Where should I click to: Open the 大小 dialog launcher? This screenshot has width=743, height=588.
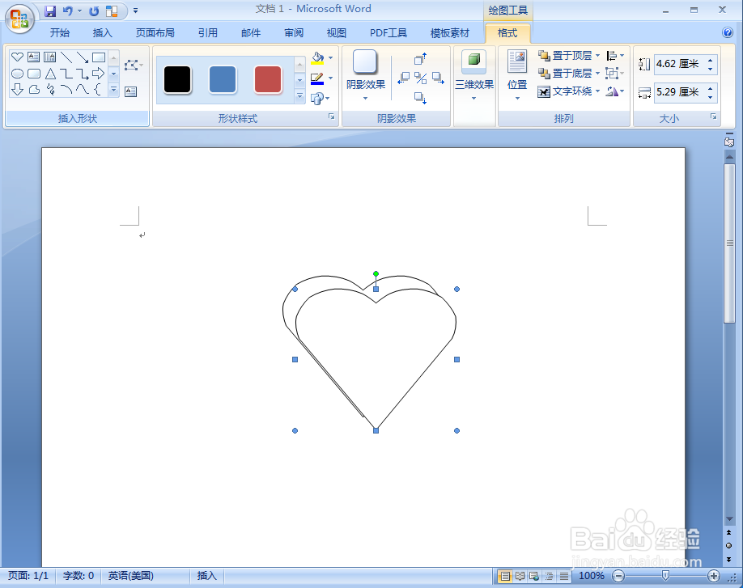pos(713,116)
